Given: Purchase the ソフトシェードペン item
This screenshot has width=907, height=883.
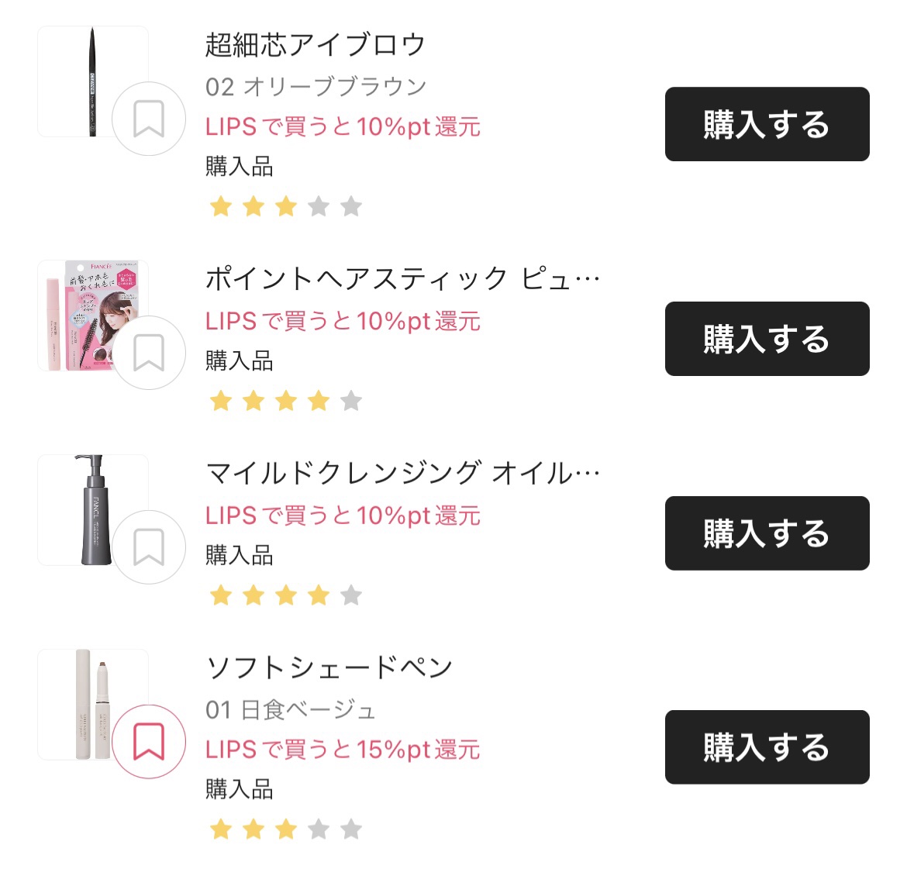Looking at the screenshot, I should [x=767, y=747].
